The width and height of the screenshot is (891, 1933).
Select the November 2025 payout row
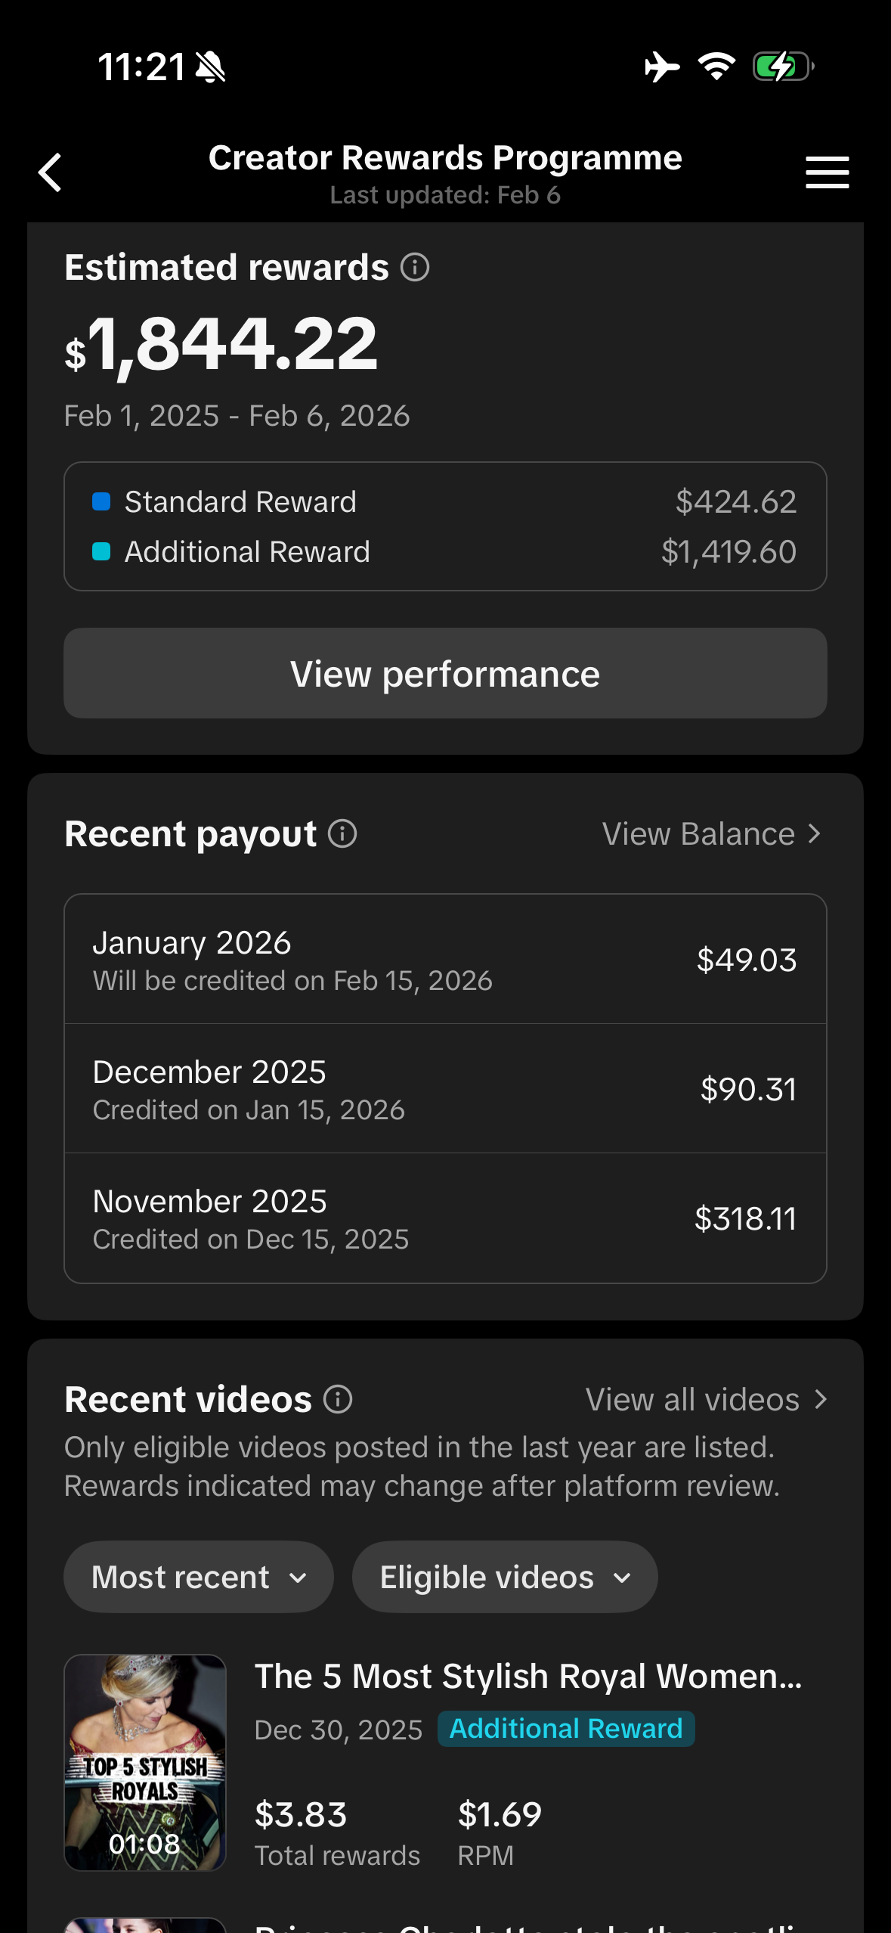[445, 1218]
